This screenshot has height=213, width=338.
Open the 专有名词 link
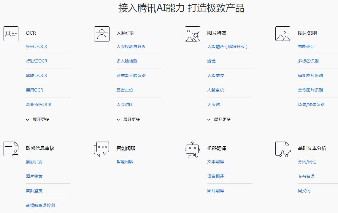(x=306, y=177)
